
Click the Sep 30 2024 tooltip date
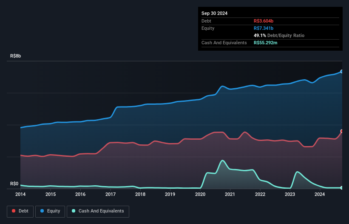pyautogui.click(x=214, y=13)
